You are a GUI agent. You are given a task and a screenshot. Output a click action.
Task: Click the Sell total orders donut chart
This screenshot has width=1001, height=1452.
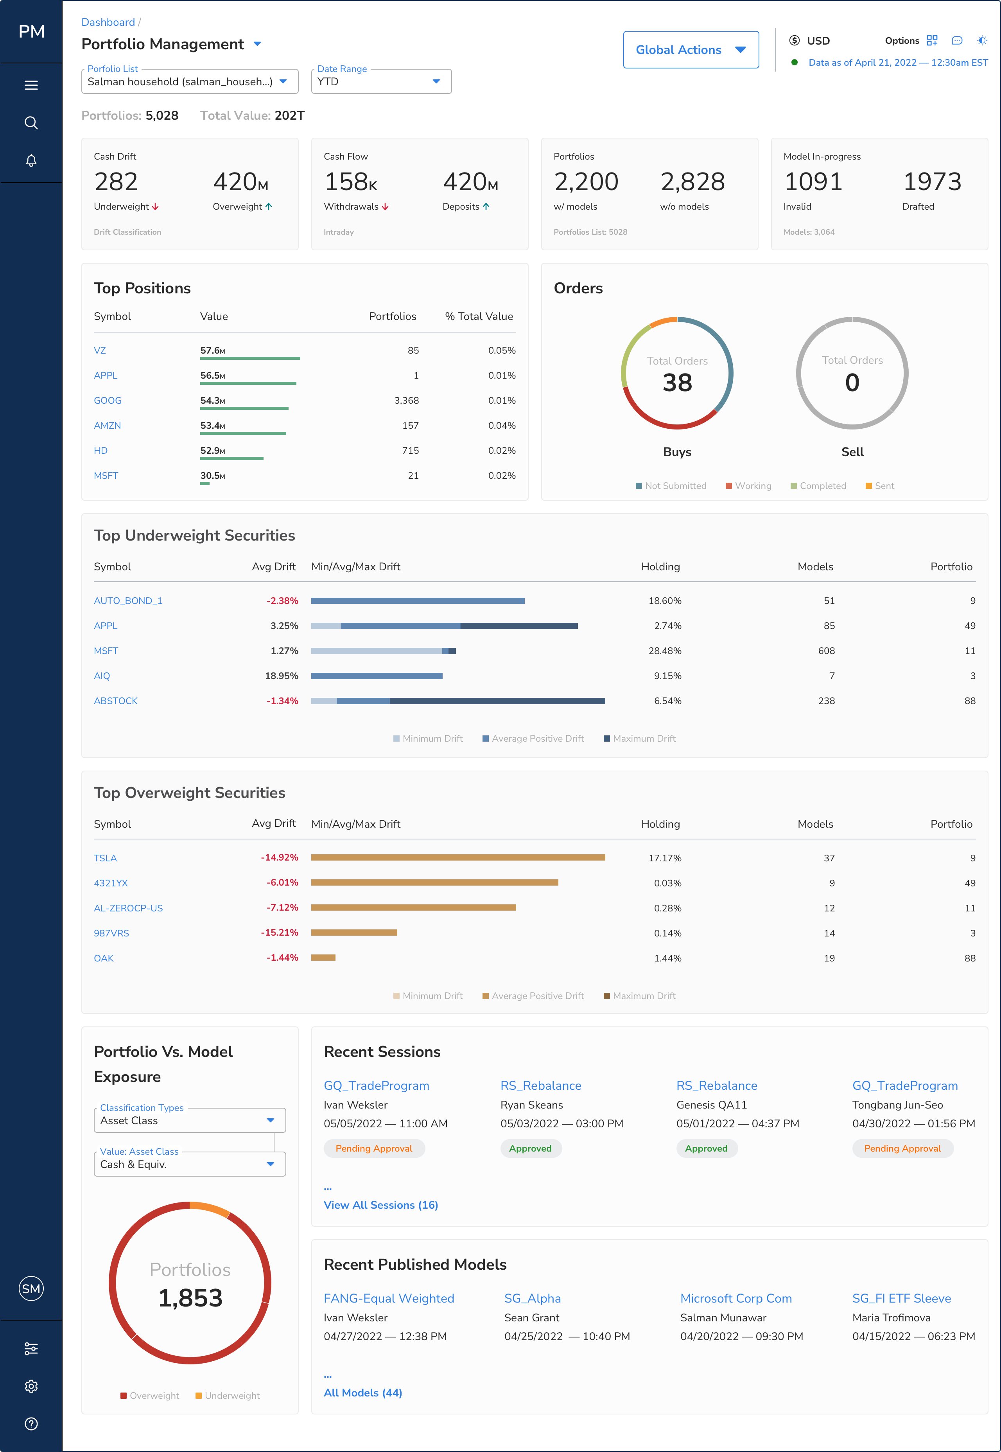coord(852,373)
